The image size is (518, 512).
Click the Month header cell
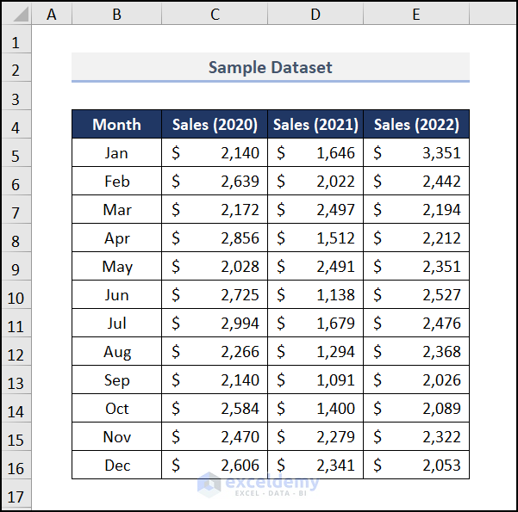click(116, 124)
